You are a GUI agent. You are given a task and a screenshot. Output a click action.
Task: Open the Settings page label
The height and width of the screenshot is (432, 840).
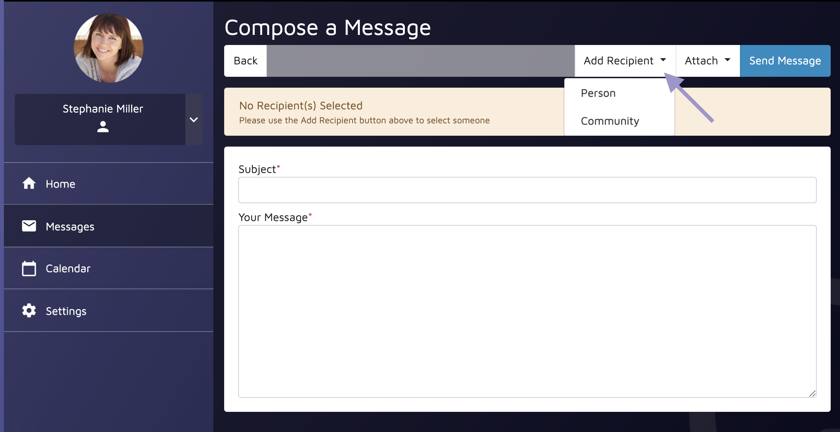pos(66,311)
